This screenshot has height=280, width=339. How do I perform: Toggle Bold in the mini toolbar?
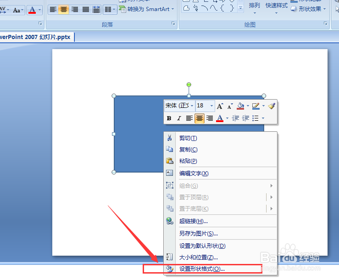tap(169, 118)
